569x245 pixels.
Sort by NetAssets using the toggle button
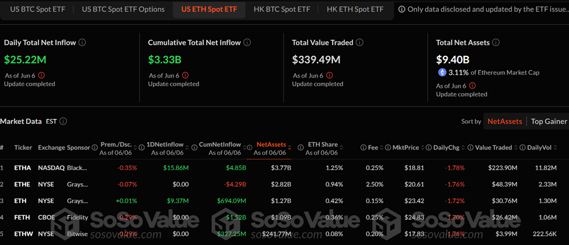pos(504,121)
